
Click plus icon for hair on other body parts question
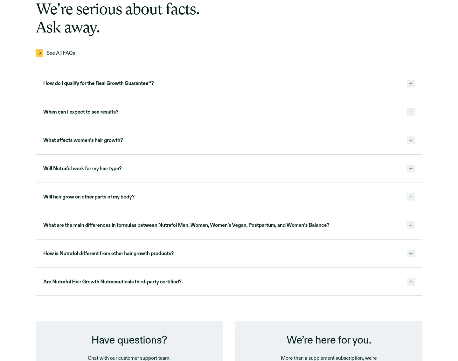click(x=411, y=197)
